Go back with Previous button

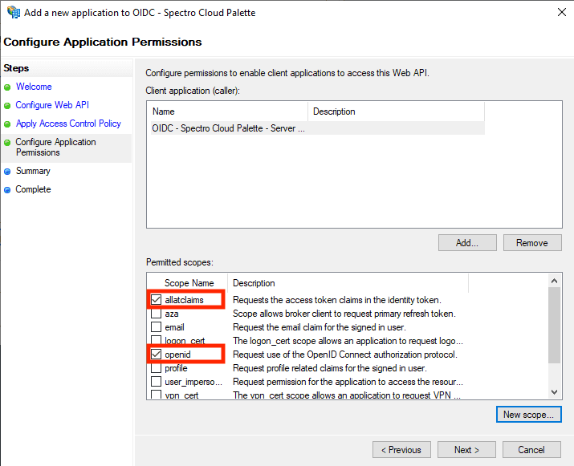[x=401, y=449]
